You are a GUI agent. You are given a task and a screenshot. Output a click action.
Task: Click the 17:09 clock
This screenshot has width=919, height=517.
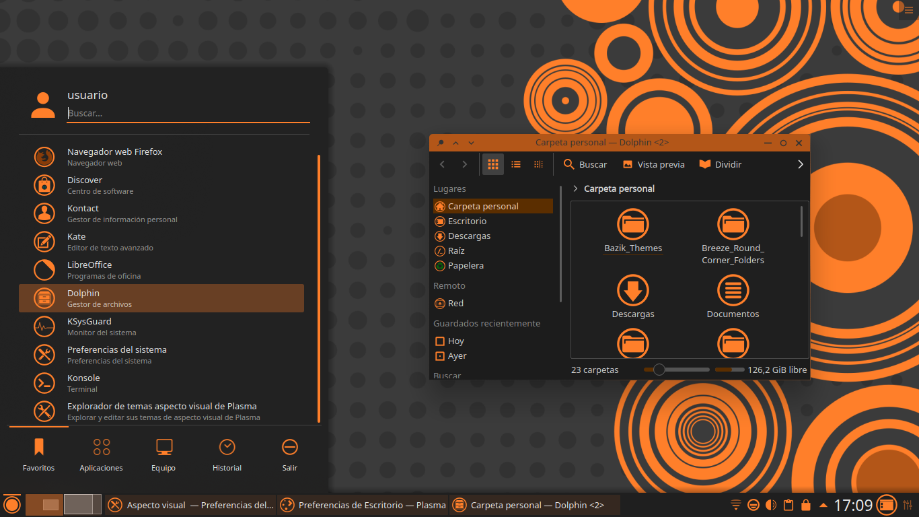853,505
